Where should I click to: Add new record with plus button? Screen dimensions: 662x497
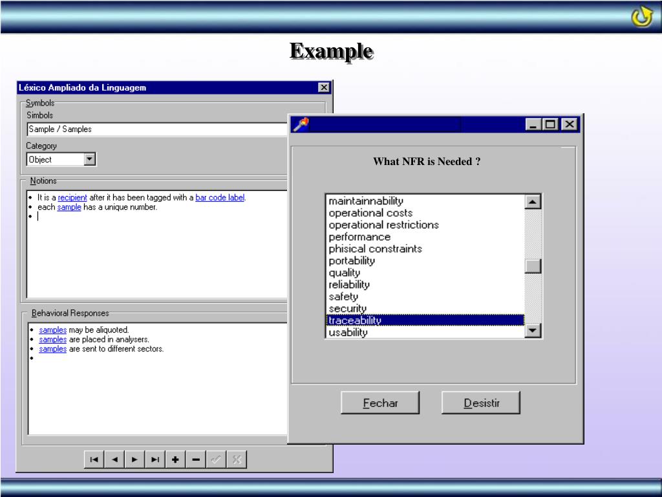tap(175, 459)
